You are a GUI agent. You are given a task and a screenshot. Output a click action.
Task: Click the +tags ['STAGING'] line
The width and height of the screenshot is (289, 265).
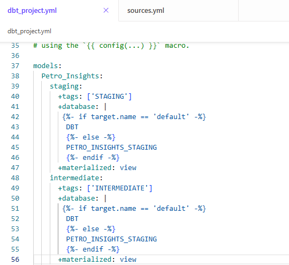pos(95,96)
